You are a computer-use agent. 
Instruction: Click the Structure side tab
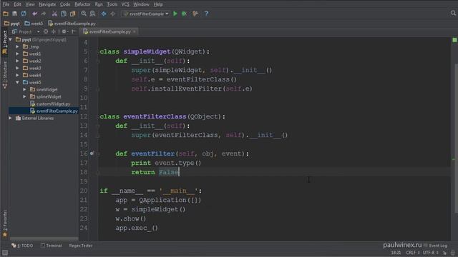(x=5, y=75)
